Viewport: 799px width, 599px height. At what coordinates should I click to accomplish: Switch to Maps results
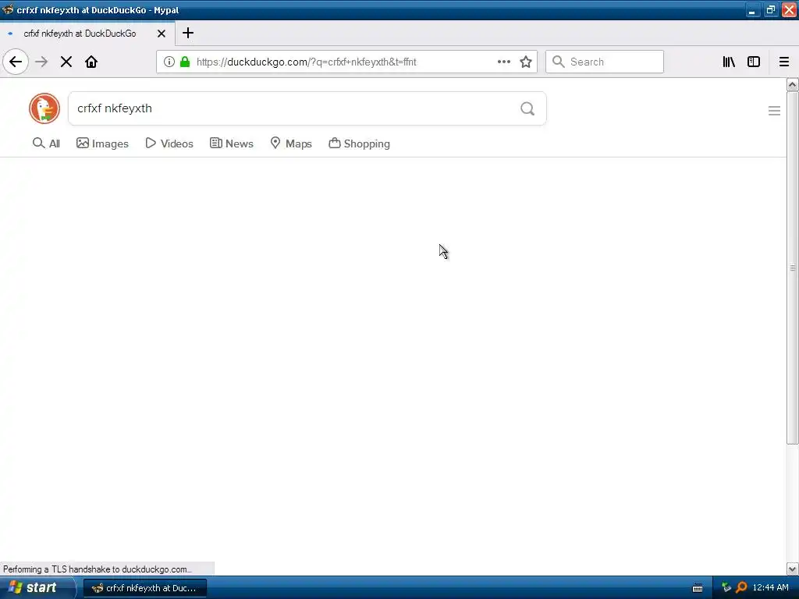[x=291, y=144]
